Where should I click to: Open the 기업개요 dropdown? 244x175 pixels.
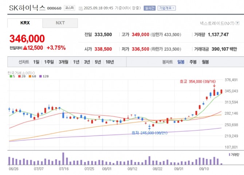(x=167, y=8)
